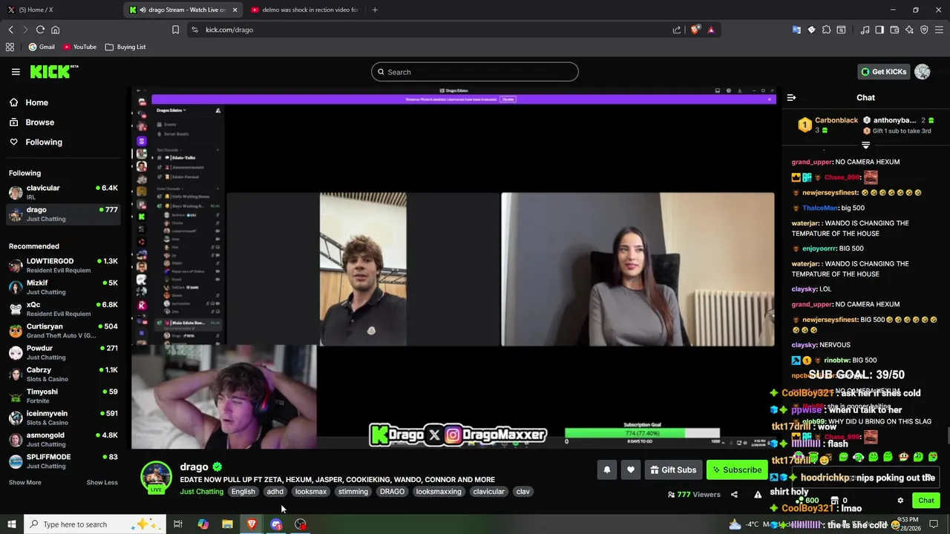Open Brave Rewards triangle icon
950x534 pixels.
point(711,30)
